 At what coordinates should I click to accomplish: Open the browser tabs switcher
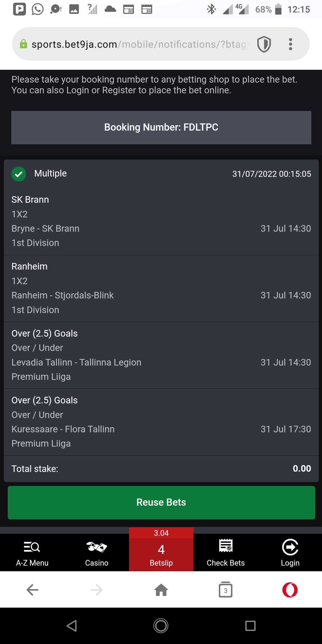(226, 590)
